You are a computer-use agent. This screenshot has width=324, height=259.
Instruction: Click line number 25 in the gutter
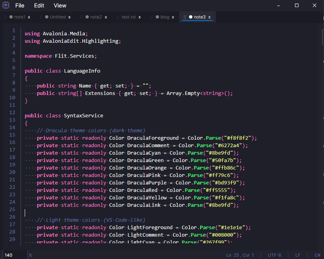pyautogui.click(x=13, y=210)
